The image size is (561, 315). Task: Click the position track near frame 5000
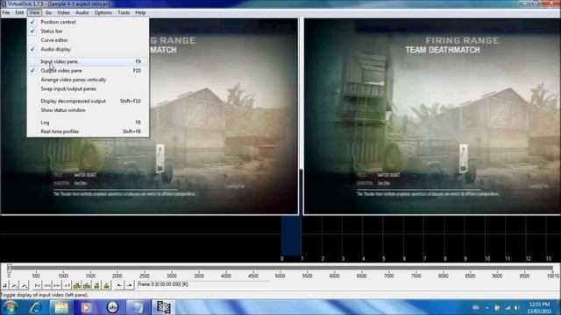point(280,268)
